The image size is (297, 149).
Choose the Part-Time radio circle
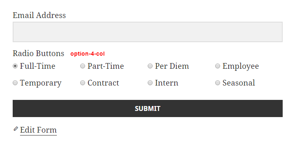pos(83,66)
